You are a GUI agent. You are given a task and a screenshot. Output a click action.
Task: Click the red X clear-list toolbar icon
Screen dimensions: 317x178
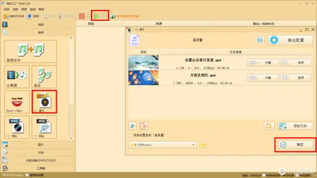tap(60, 16)
